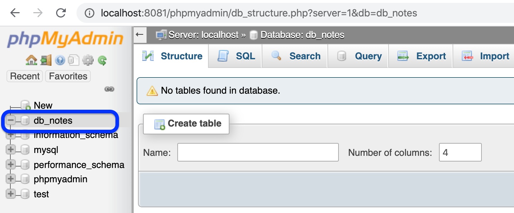This screenshot has width=514, height=213.
Task: Click the link icon below Favorites
Action: 109,89
